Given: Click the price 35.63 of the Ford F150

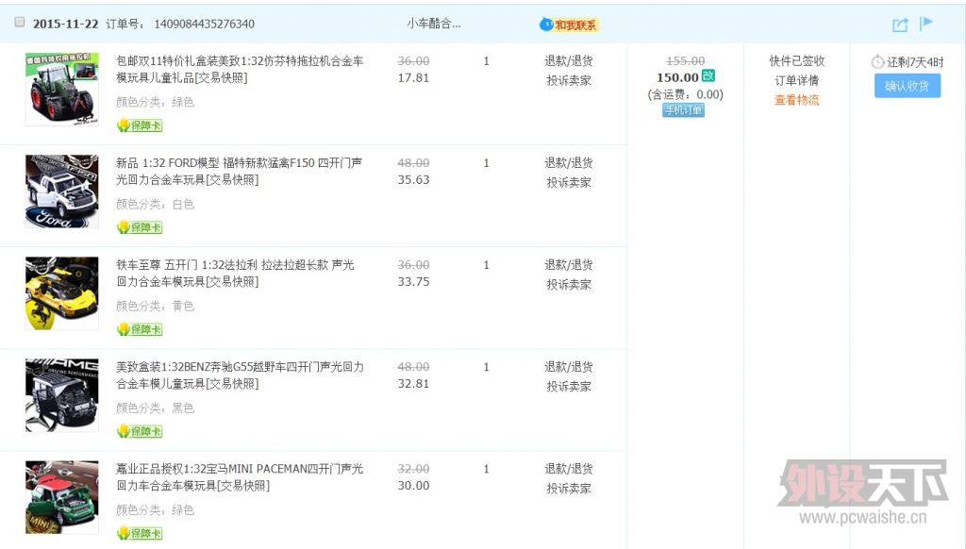Looking at the screenshot, I should [x=413, y=180].
